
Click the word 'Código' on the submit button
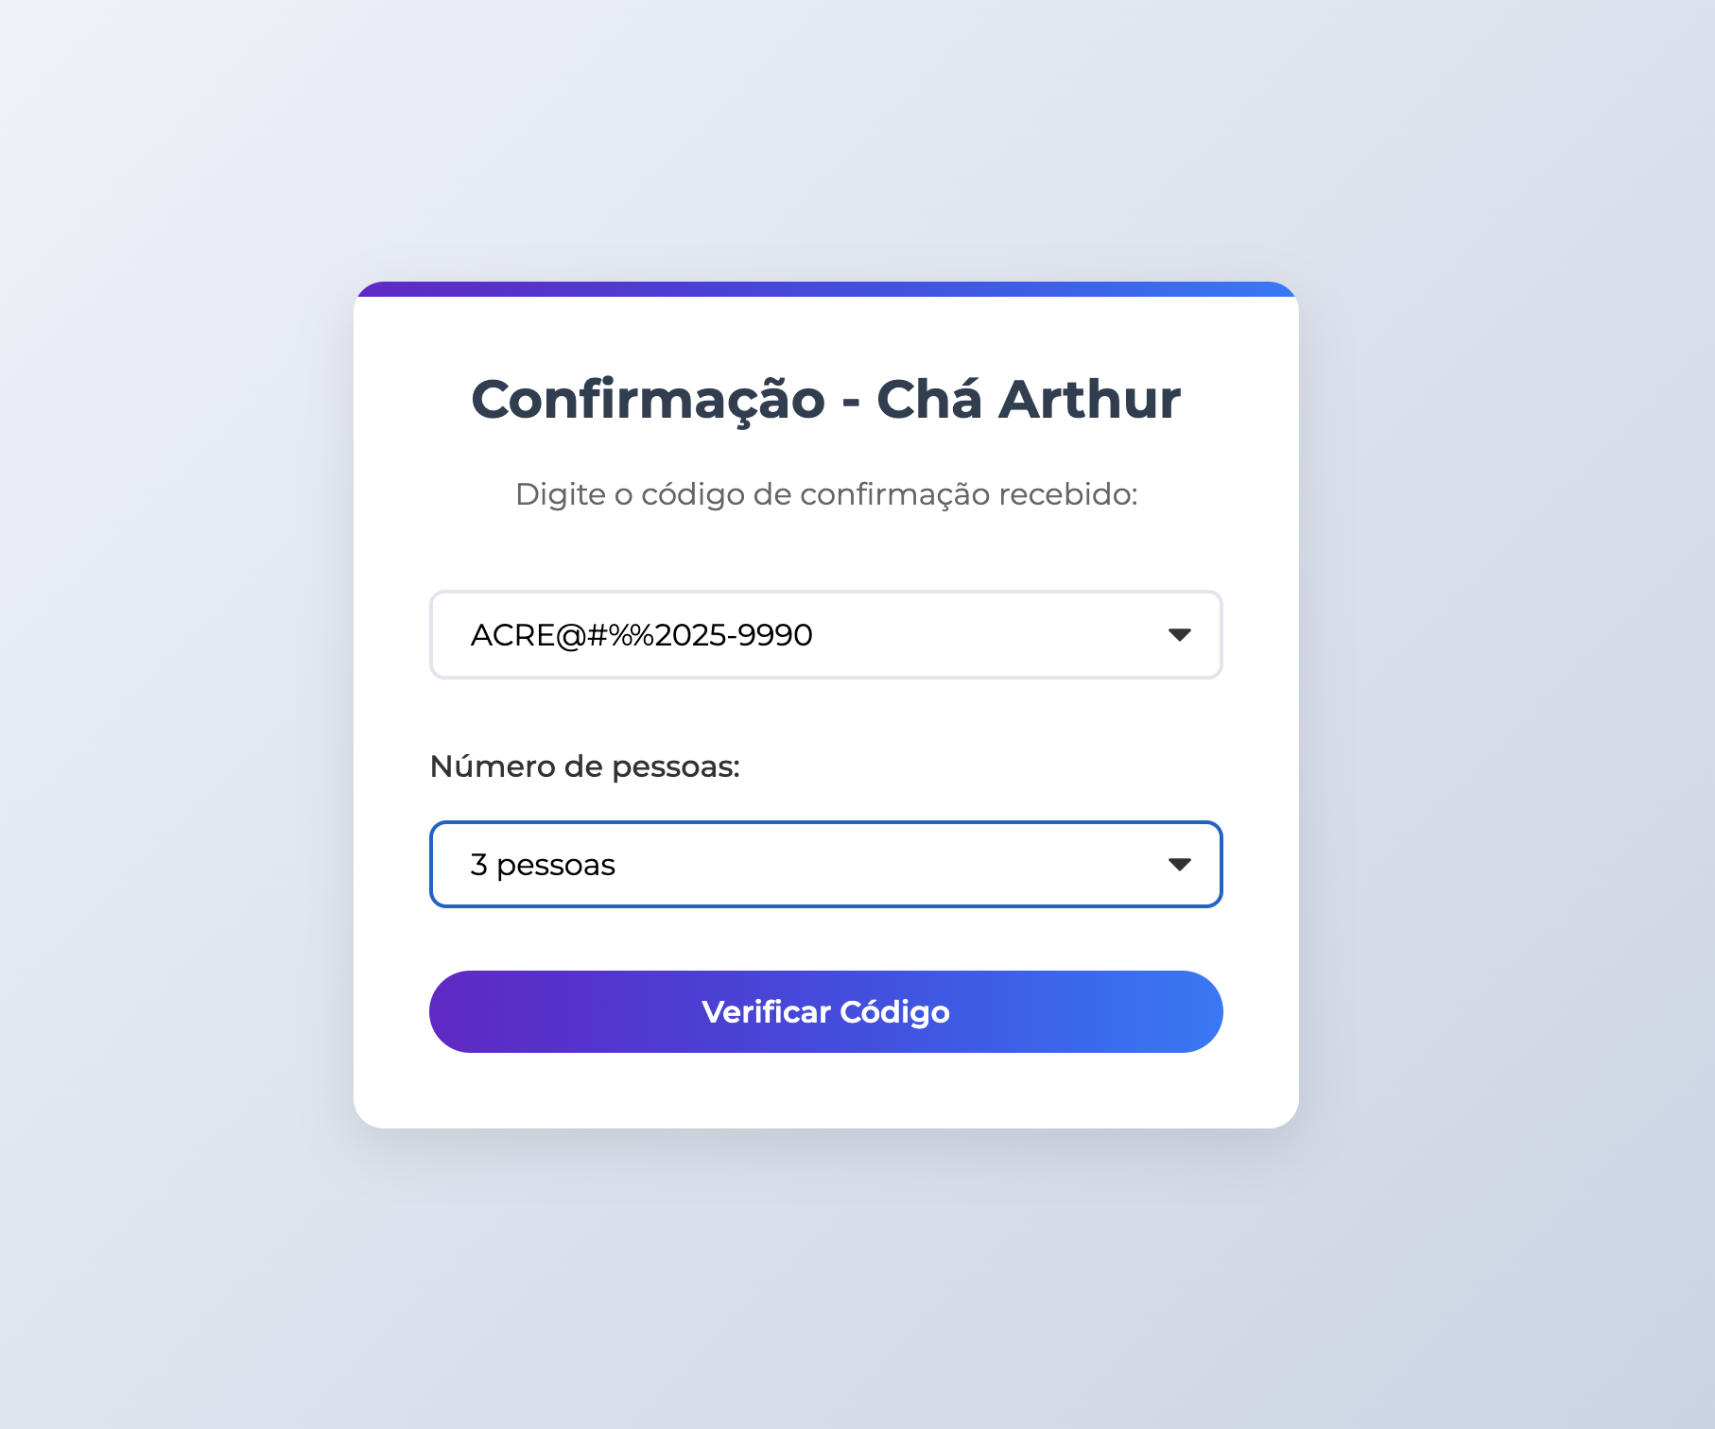(x=894, y=1012)
